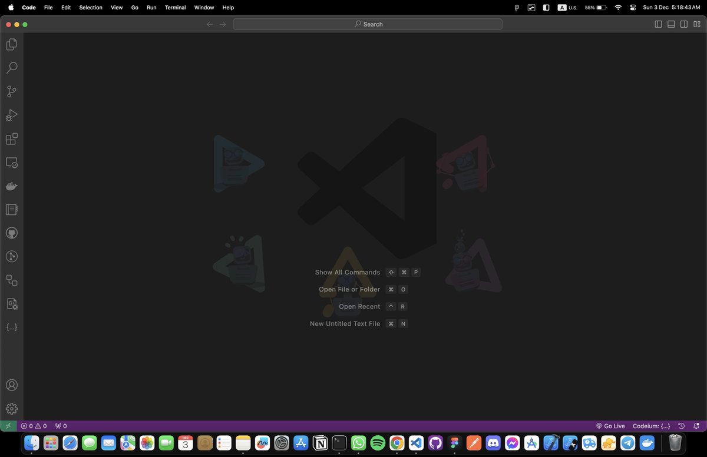Open Figma from the dock
The height and width of the screenshot is (457, 707).
pyautogui.click(x=455, y=443)
